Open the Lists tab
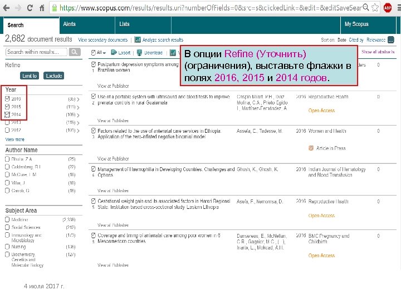 (143, 25)
